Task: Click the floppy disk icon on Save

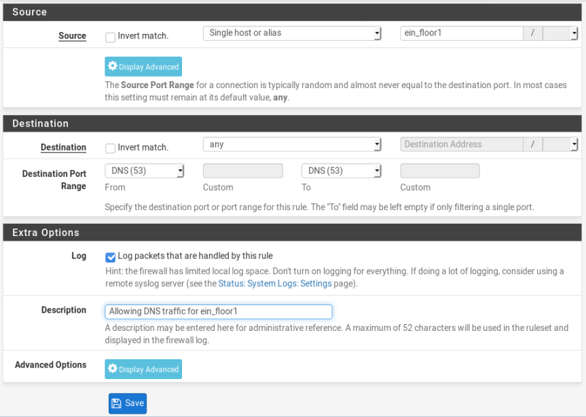Action: tap(116, 403)
